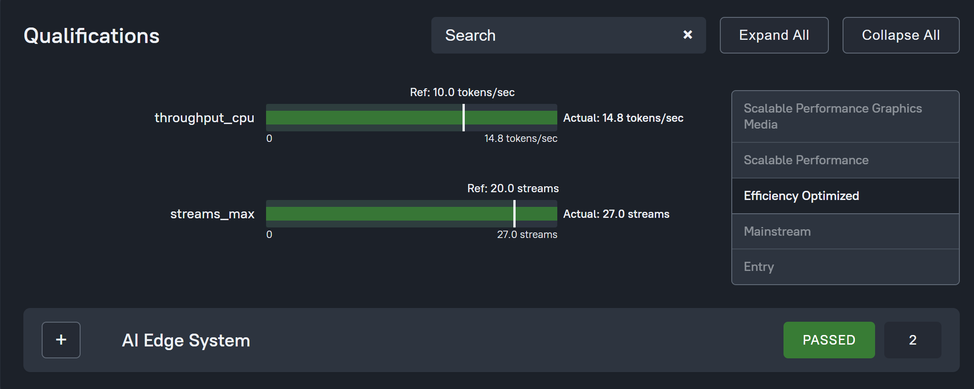Click the AI Edge System title
Screen dimensions: 974x389
point(186,340)
